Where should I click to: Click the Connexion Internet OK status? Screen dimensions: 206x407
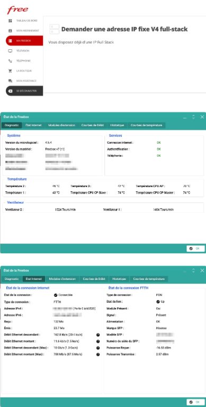(159, 143)
